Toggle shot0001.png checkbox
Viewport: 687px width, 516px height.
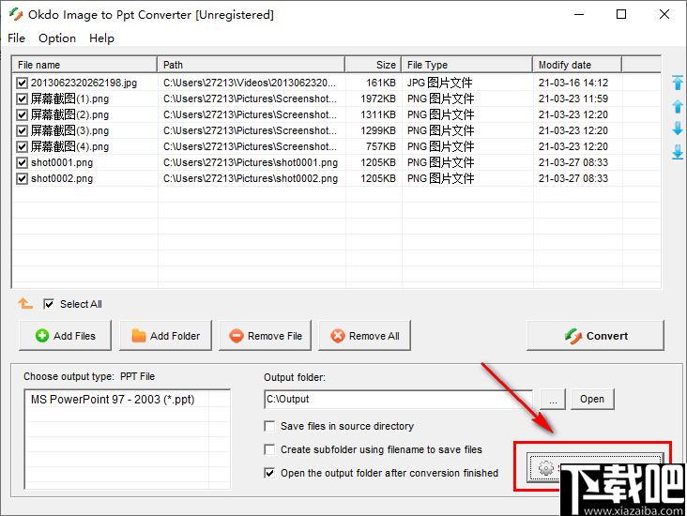(22, 162)
